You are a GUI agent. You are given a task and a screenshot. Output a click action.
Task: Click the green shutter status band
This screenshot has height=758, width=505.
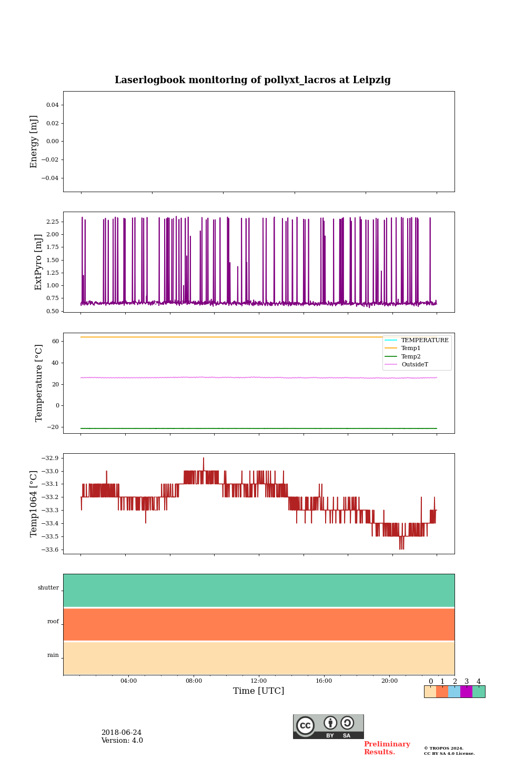coord(259,591)
